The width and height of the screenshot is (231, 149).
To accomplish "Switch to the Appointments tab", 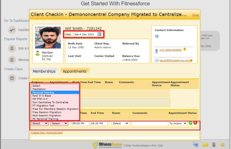I will tap(75, 71).
